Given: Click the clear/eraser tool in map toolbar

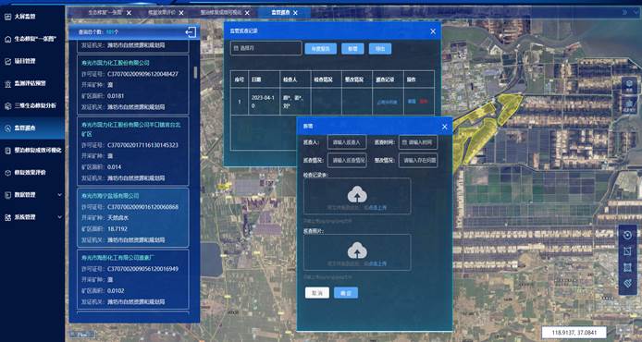Looking at the screenshot, I should (x=627, y=283).
